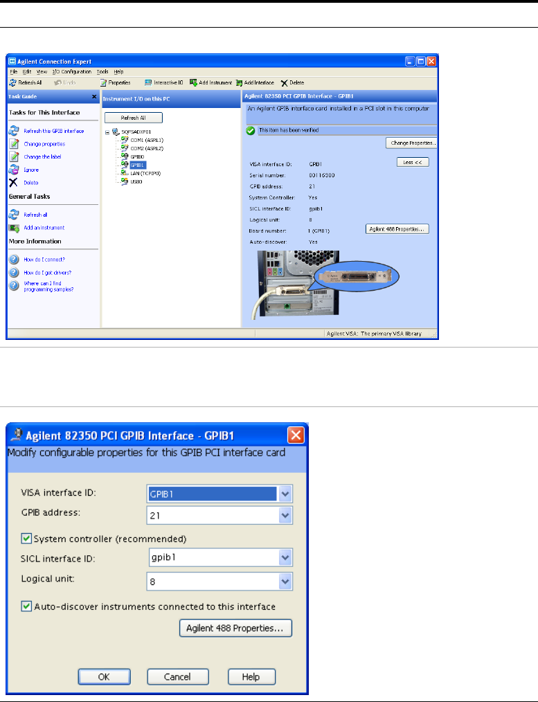Collapse details with the Less << button
Viewport: 538px width, 702px height.
[x=413, y=162]
